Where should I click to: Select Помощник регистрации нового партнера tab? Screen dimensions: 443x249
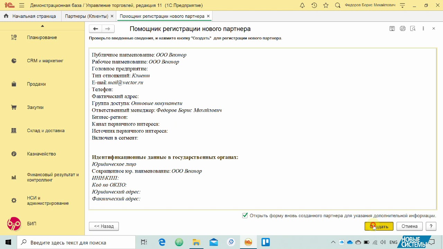(162, 16)
